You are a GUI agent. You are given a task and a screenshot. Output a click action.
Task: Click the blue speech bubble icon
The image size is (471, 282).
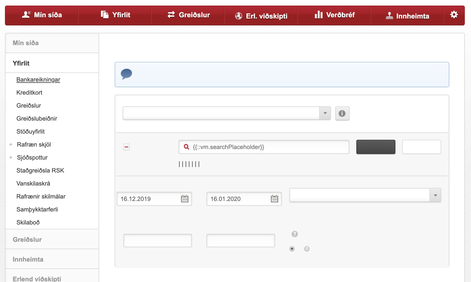(126, 74)
